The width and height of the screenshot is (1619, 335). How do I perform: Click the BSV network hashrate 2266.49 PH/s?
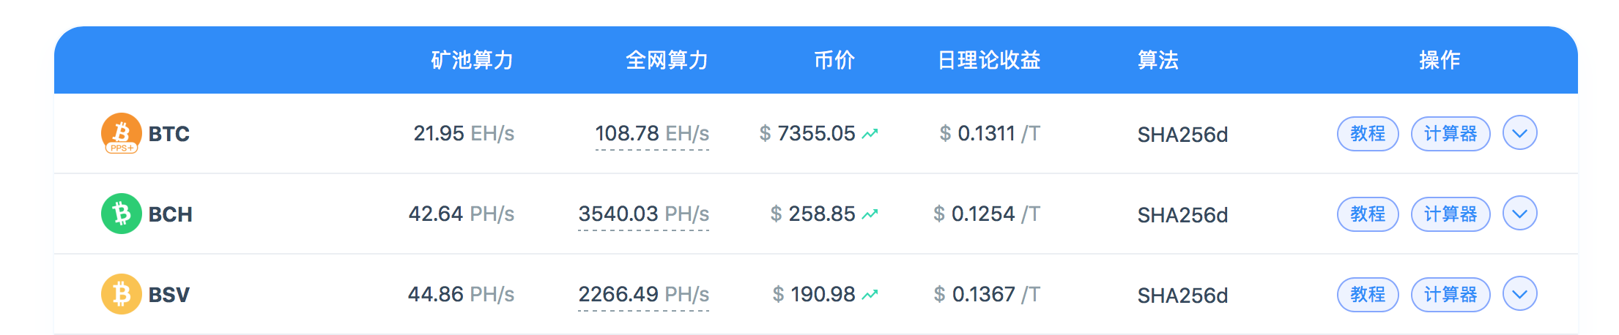click(644, 295)
